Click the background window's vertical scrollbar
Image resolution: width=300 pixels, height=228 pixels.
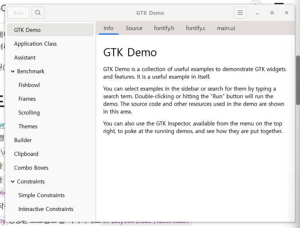click(298, 80)
